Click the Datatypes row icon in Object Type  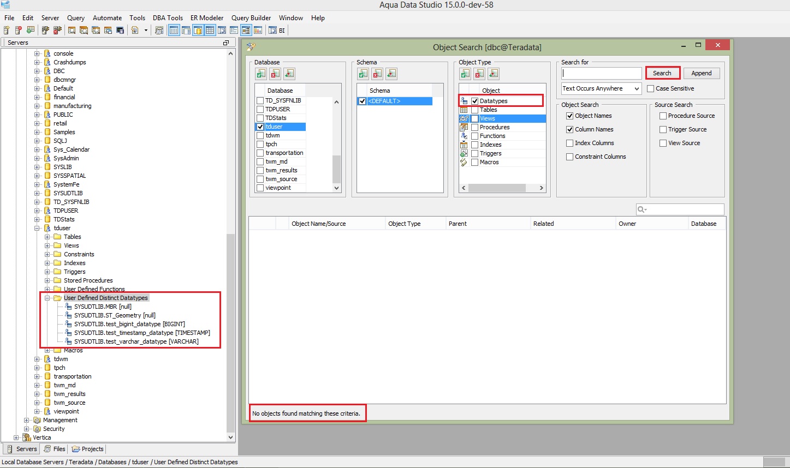464,101
